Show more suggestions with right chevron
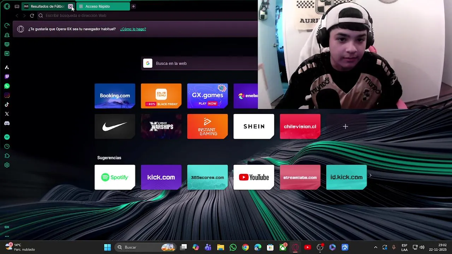The height and width of the screenshot is (254, 452). [x=370, y=175]
